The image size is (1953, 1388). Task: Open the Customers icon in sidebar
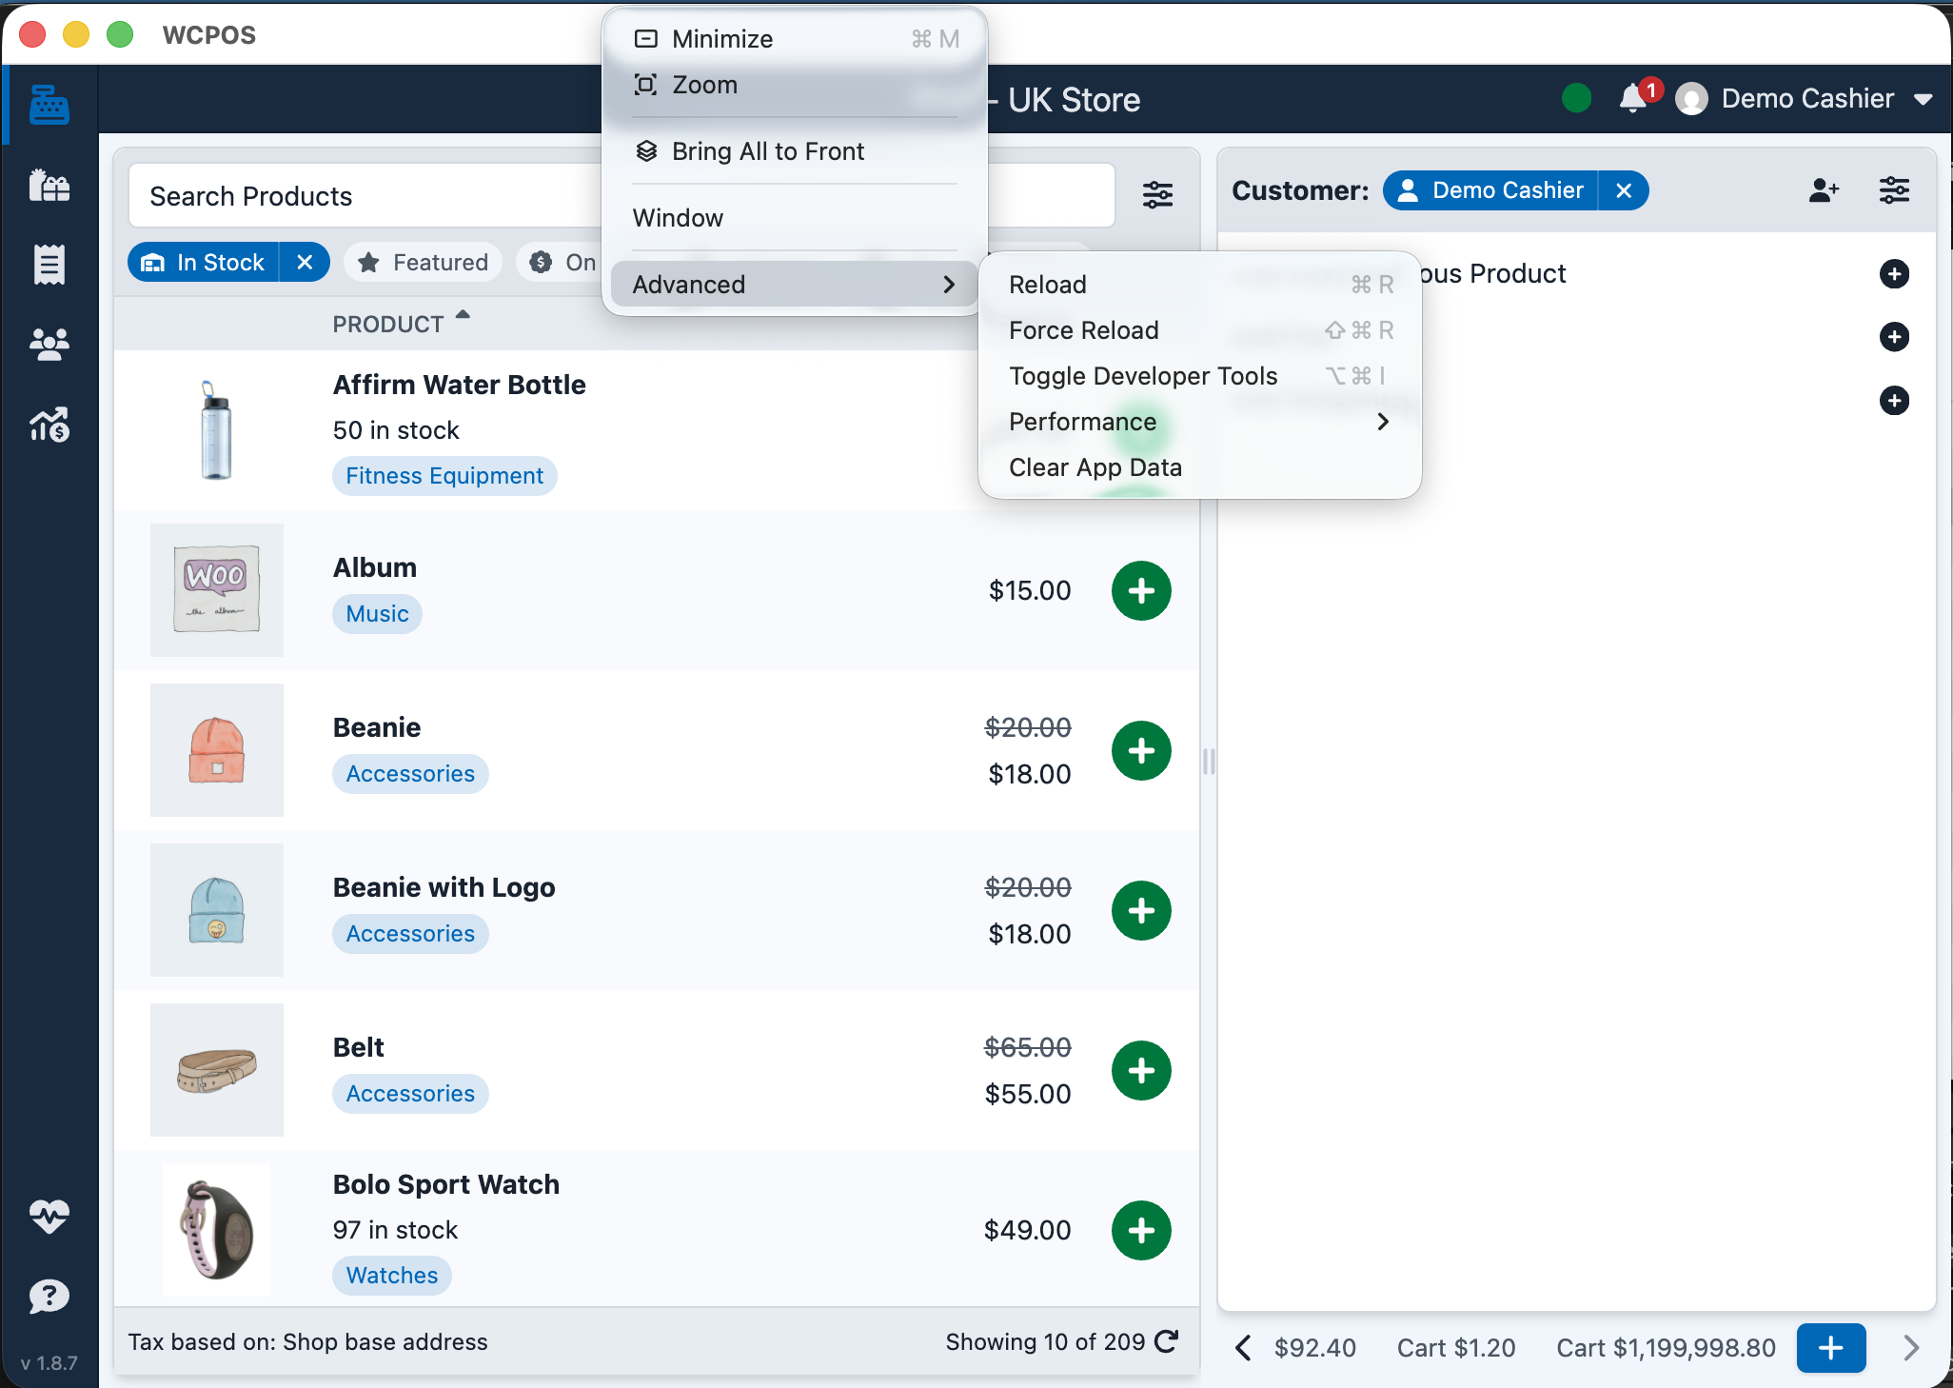coord(49,344)
